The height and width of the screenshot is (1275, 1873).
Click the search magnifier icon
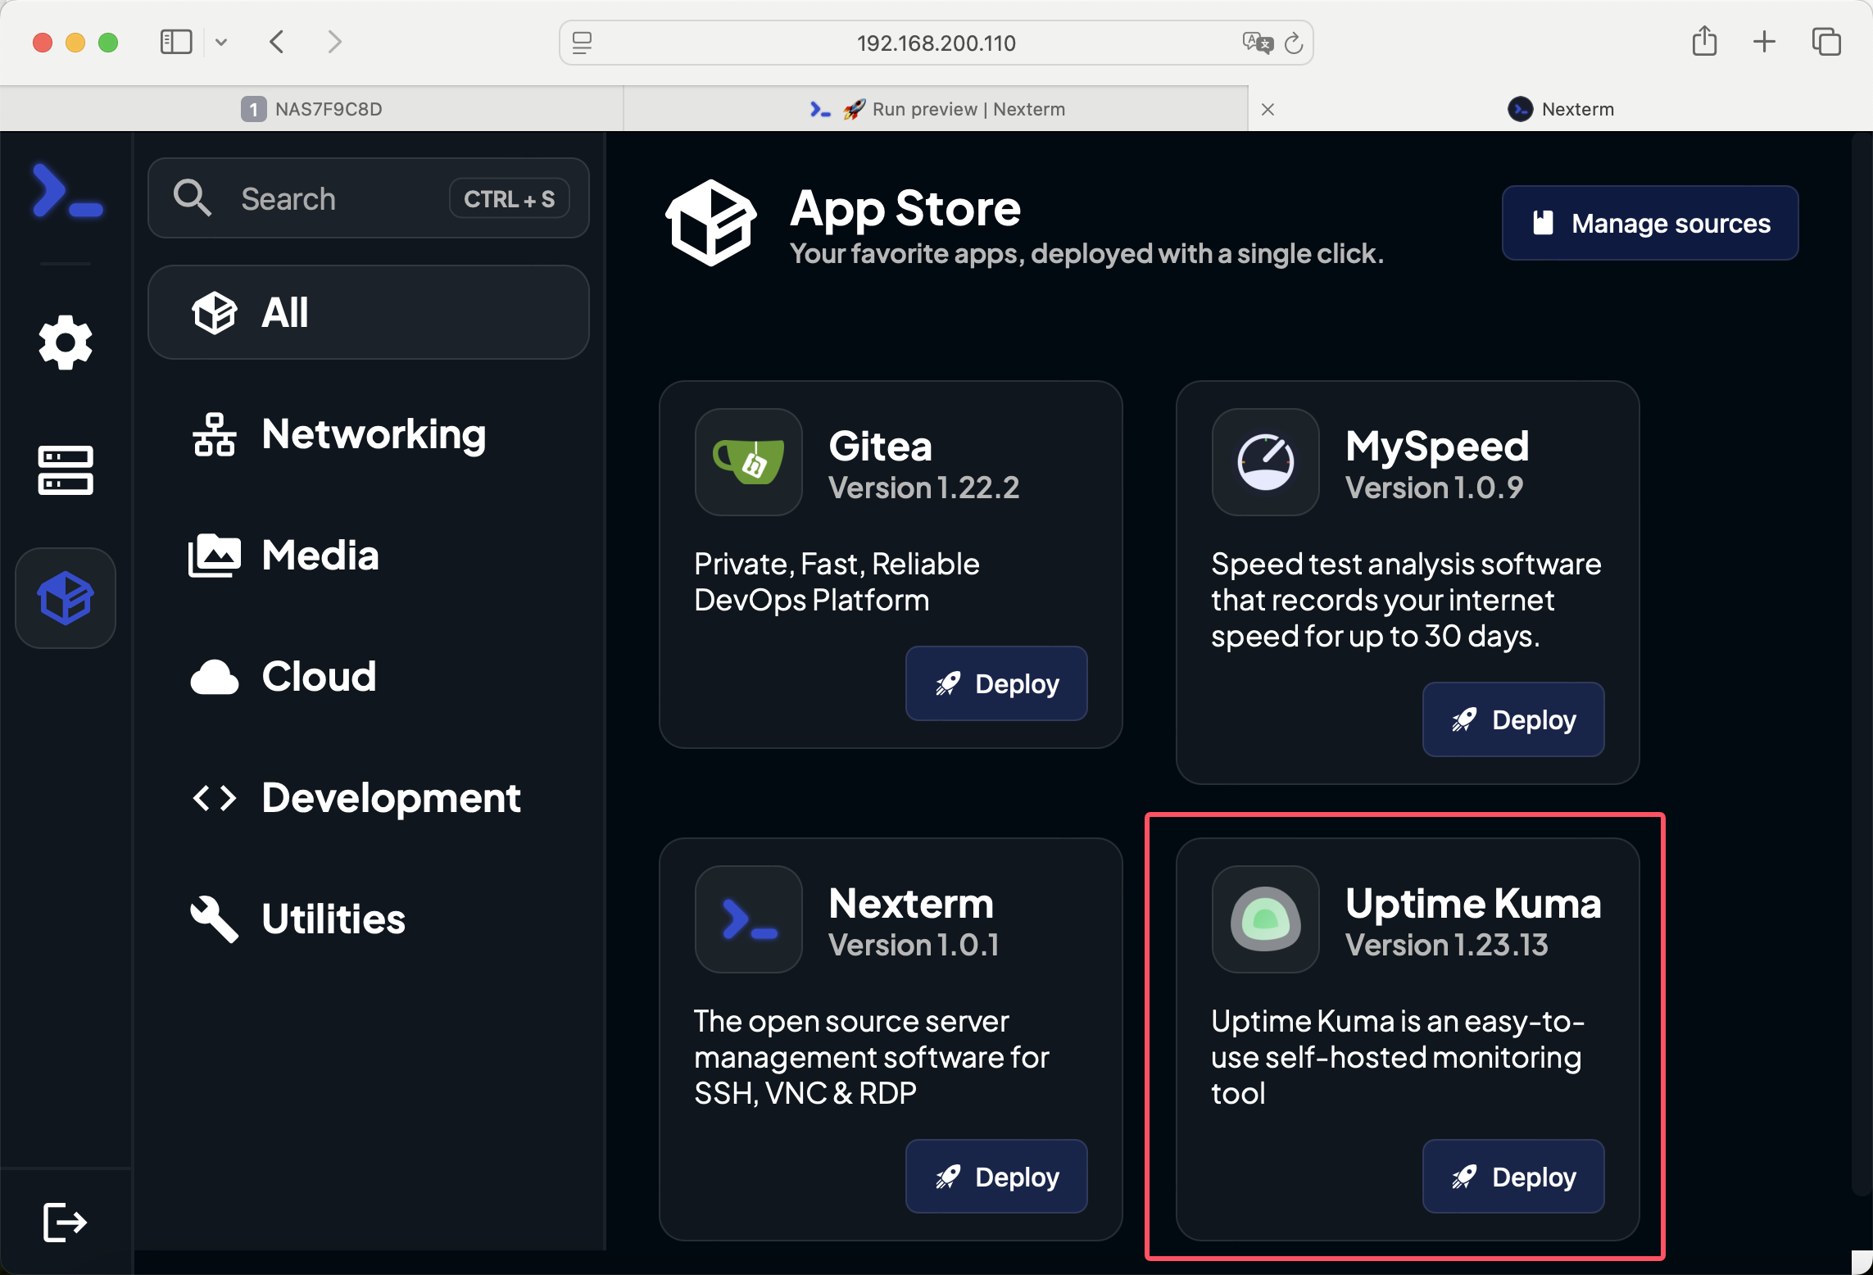tap(193, 198)
